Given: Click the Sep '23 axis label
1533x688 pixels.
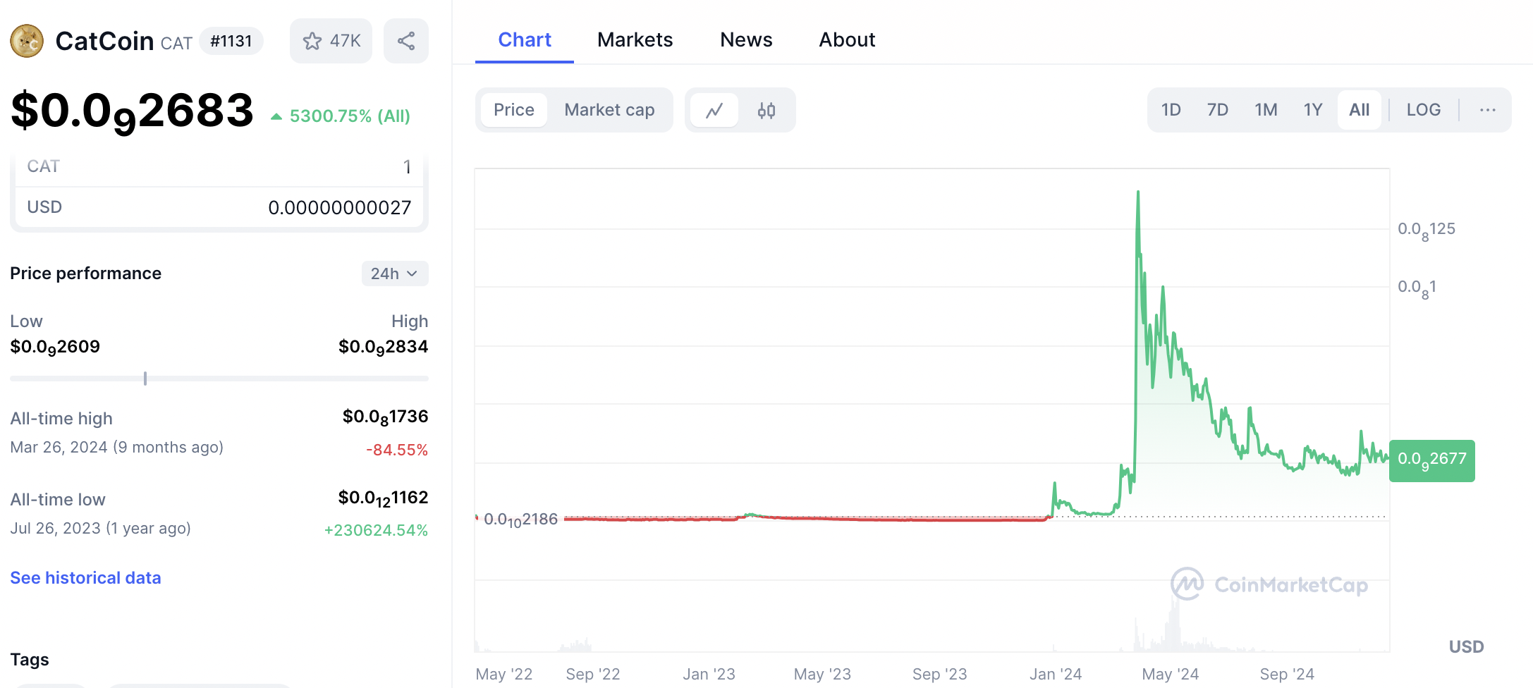Looking at the screenshot, I should click(x=939, y=674).
